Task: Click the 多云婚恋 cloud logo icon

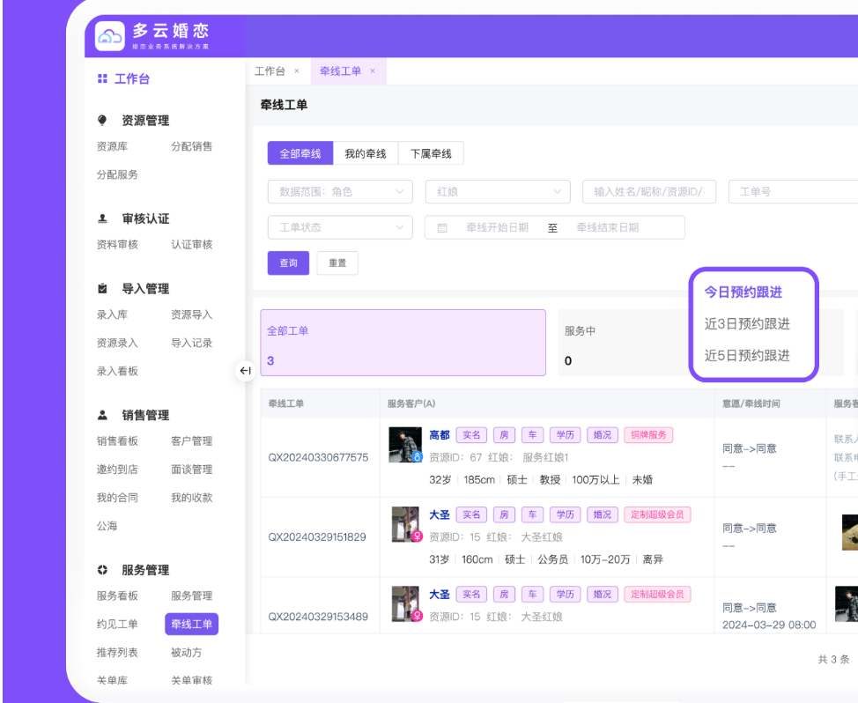Action: (x=109, y=36)
